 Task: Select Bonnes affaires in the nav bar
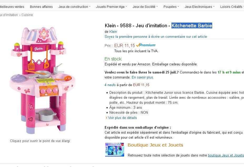click(x=41, y=7)
